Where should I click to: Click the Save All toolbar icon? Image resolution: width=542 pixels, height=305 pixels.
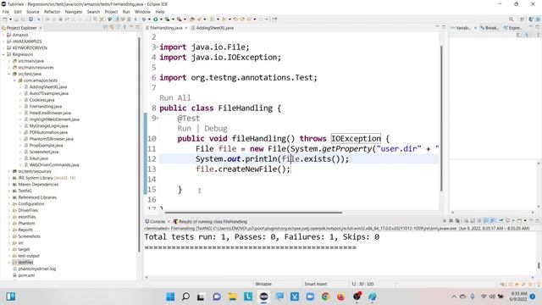(23, 19)
